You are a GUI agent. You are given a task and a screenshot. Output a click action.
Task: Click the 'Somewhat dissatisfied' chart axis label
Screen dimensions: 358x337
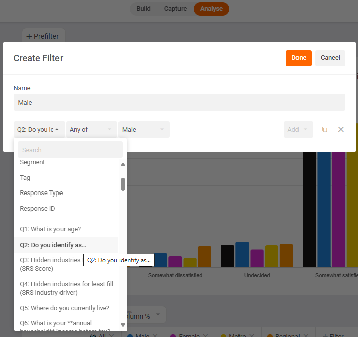pos(175,275)
